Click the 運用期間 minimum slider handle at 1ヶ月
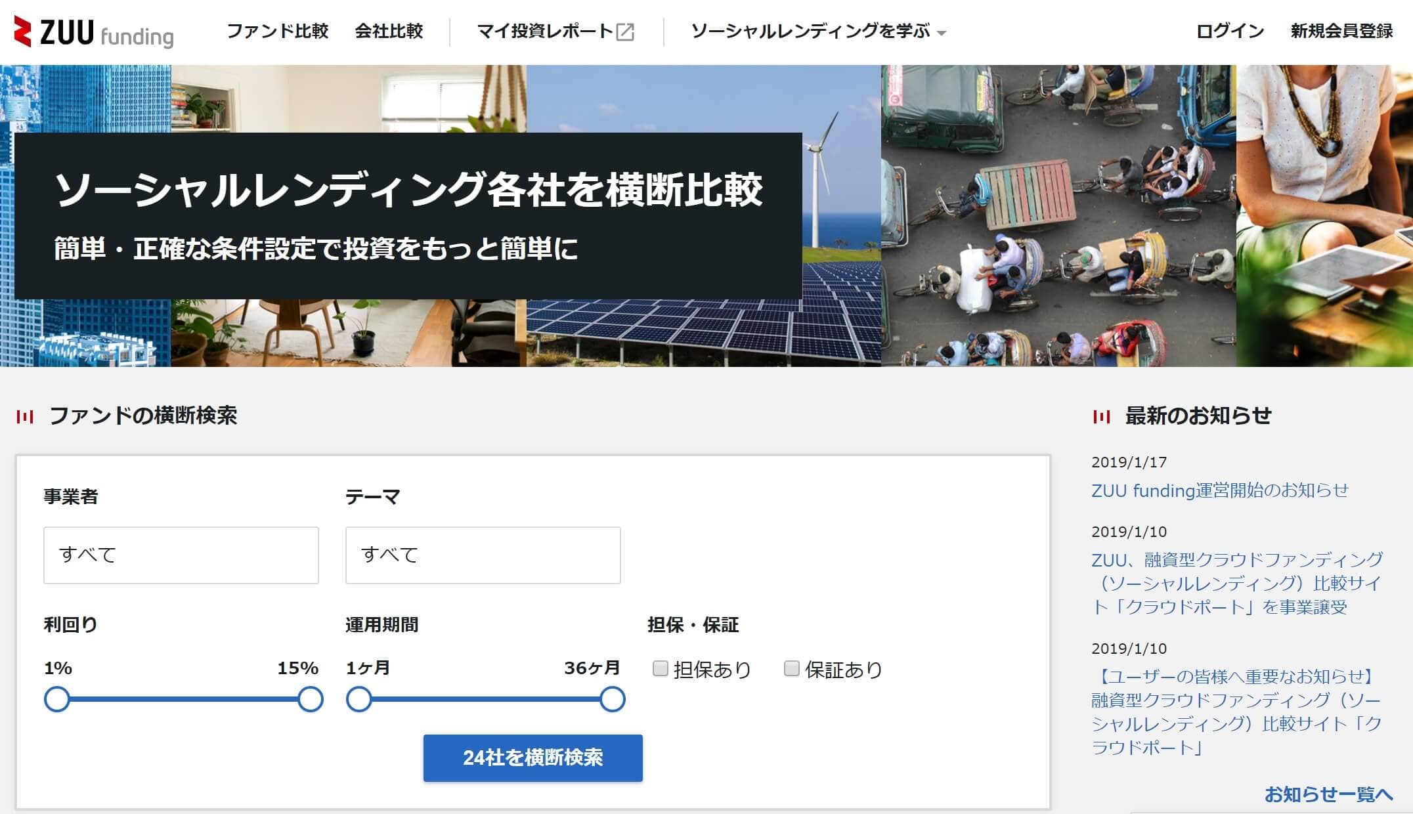The image size is (1413, 814). point(359,699)
